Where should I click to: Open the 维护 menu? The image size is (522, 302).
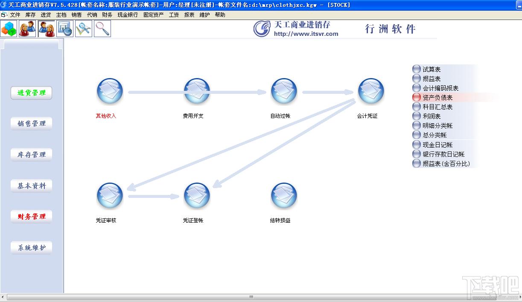click(204, 15)
